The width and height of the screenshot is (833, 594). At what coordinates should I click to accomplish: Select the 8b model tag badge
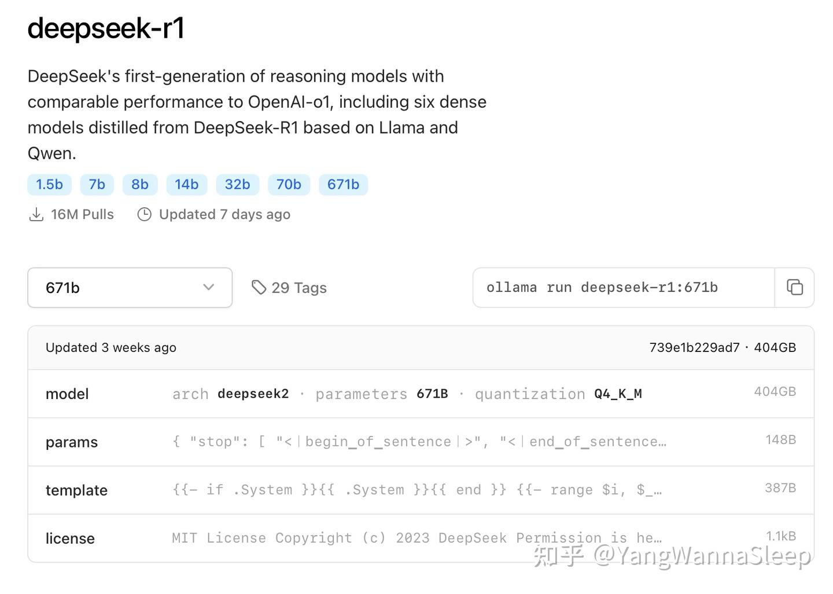click(139, 184)
